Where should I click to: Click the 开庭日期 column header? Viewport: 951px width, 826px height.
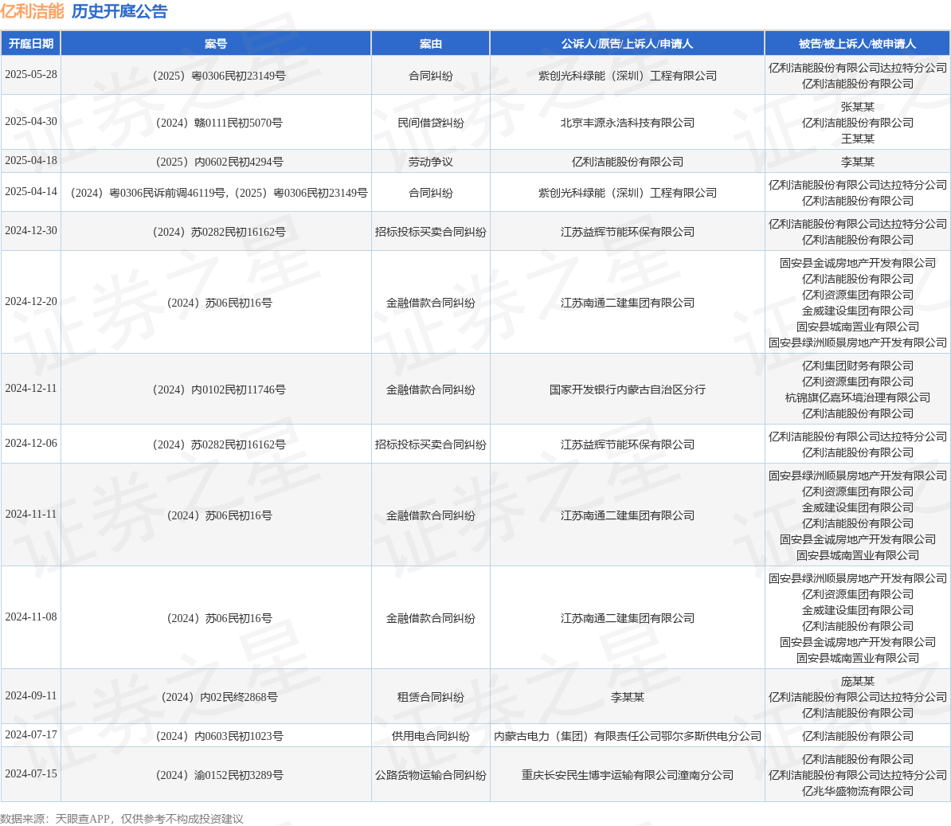coord(31,44)
